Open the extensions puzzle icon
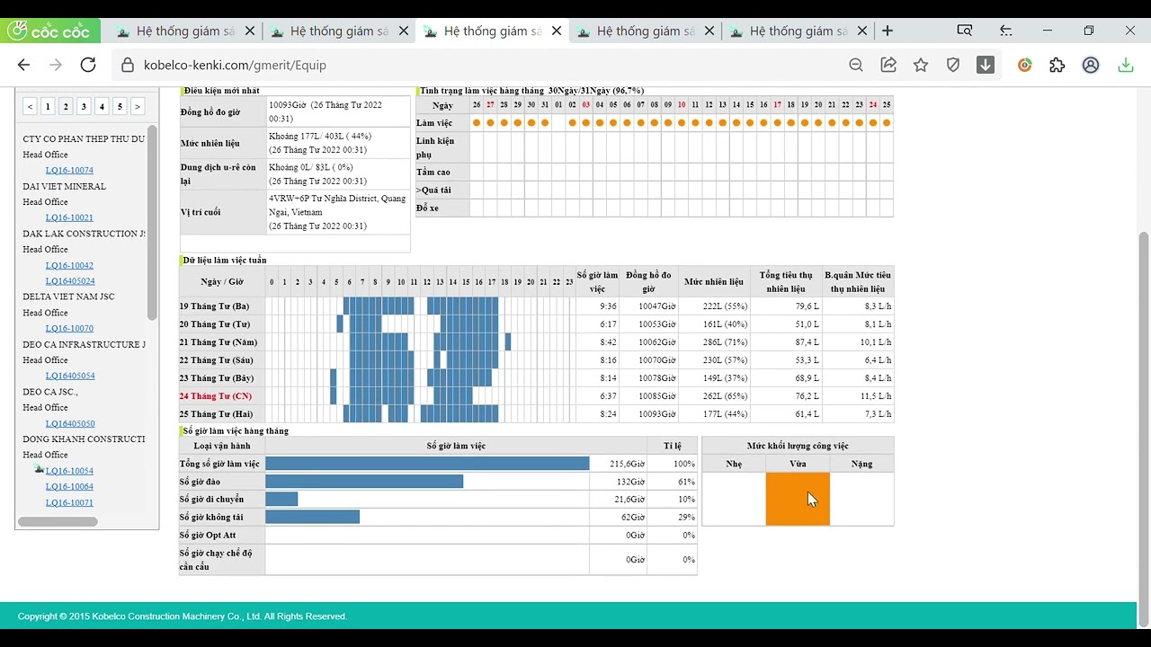 (x=1057, y=65)
